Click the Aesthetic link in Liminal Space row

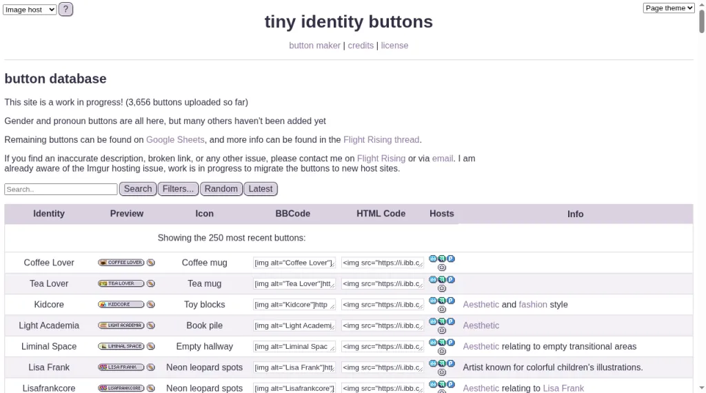point(481,346)
